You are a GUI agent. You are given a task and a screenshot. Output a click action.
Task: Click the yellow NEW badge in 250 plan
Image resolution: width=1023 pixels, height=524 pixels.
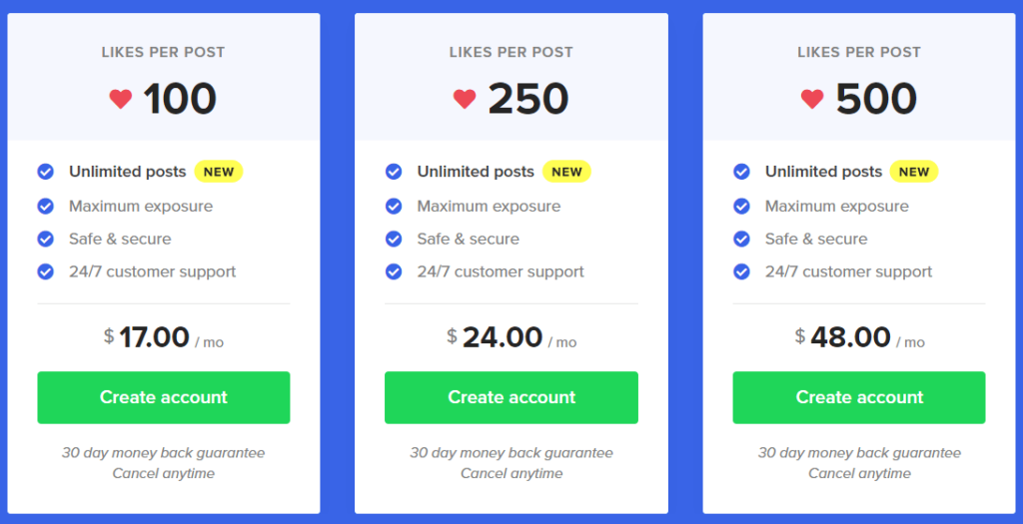tap(566, 172)
